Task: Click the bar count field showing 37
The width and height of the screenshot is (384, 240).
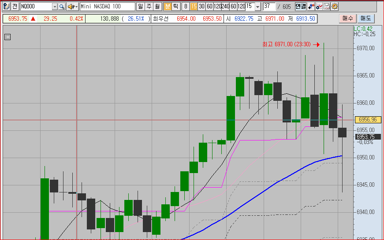Action: (x=269, y=6)
